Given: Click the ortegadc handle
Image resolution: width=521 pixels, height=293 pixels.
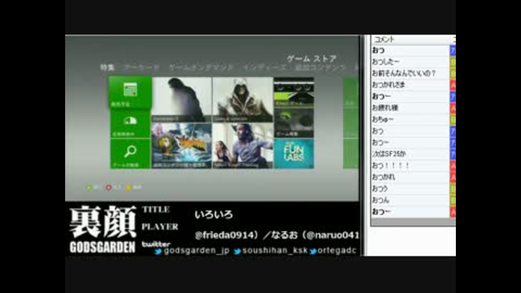Looking at the screenshot, I should (337, 251).
